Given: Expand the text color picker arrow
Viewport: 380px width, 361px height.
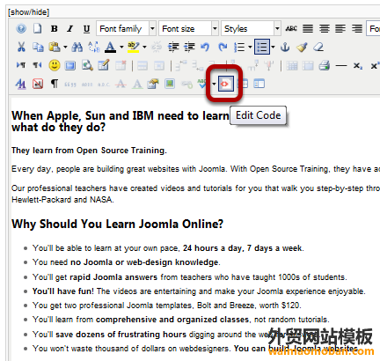Looking at the screenshot, I should click(121, 47).
